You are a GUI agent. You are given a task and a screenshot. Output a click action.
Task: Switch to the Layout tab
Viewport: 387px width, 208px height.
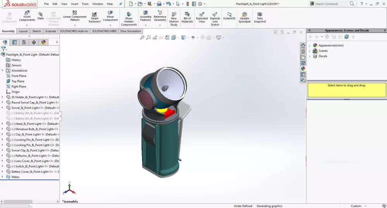pos(23,31)
